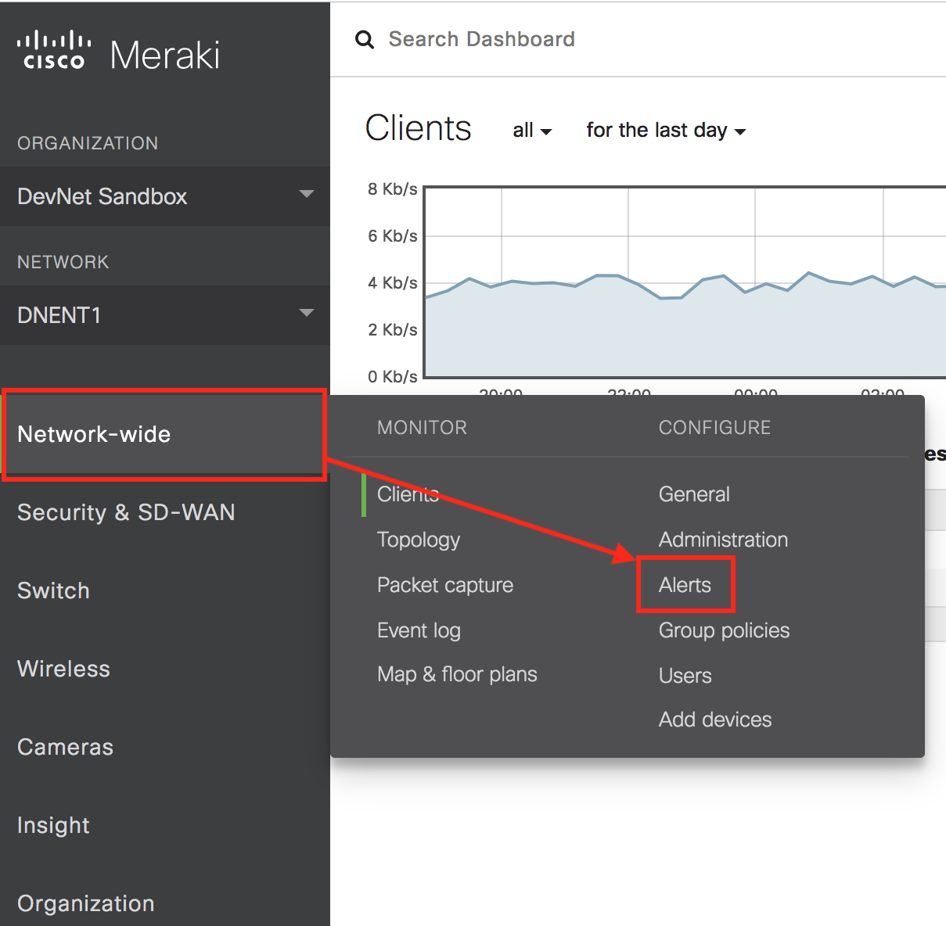Open the Cameras menu
The width and height of the screenshot is (946, 926).
coord(65,747)
